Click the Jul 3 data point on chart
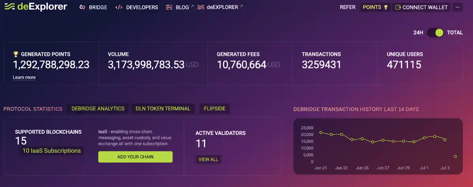The height and width of the screenshot is (187, 473). click(445, 140)
